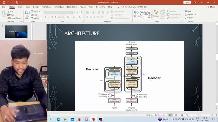Open Shape Outline options
The image size is (218, 122).
pos(174,14)
